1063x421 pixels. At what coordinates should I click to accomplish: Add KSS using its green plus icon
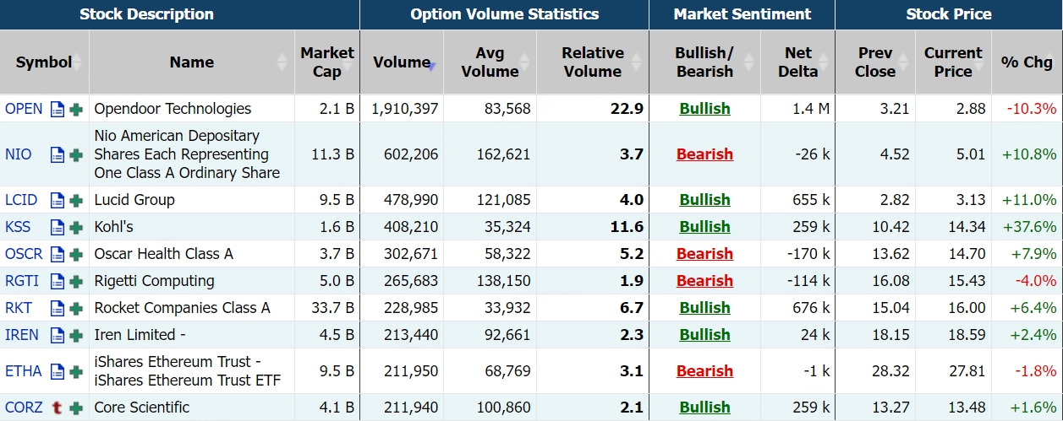coord(76,227)
